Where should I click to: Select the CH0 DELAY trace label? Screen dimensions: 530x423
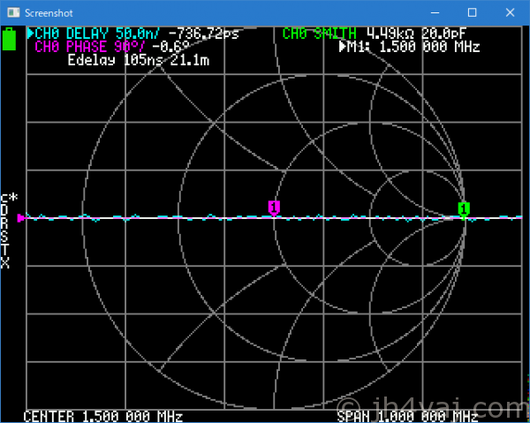pyautogui.click(x=81, y=34)
